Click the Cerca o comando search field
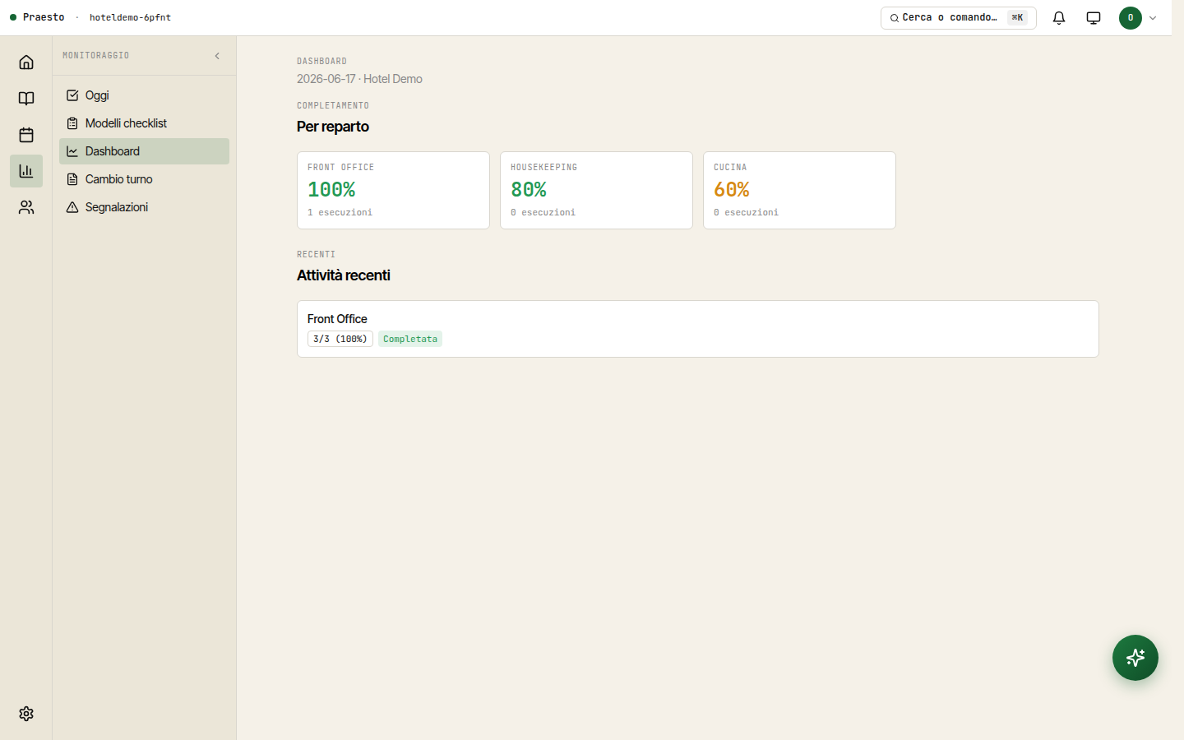Viewport: 1184px width, 740px height. pyautogui.click(x=959, y=17)
